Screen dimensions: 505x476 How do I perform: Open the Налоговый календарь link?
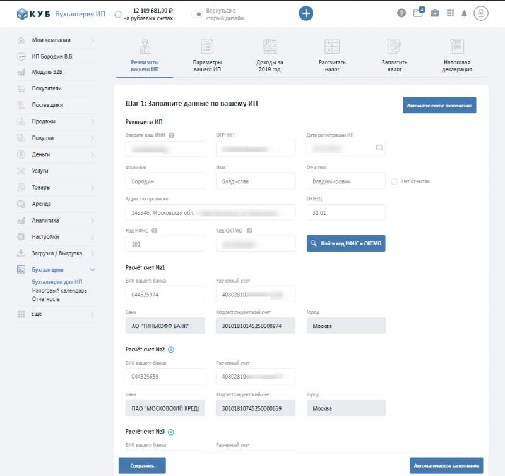pyautogui.click(x=59, y=291)
